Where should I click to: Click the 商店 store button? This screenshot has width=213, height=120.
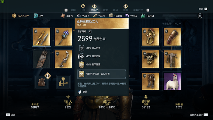[x=203, y=9]
